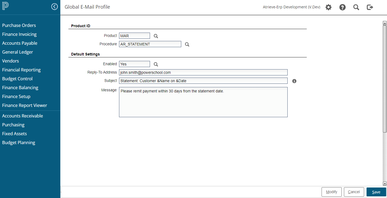The image size is (387, 198).
Task: Open the Accounts Payable menu
Action: tap(20, 43)
